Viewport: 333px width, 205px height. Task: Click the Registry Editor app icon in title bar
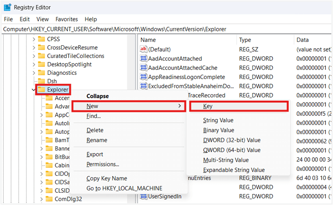point(8,8)
